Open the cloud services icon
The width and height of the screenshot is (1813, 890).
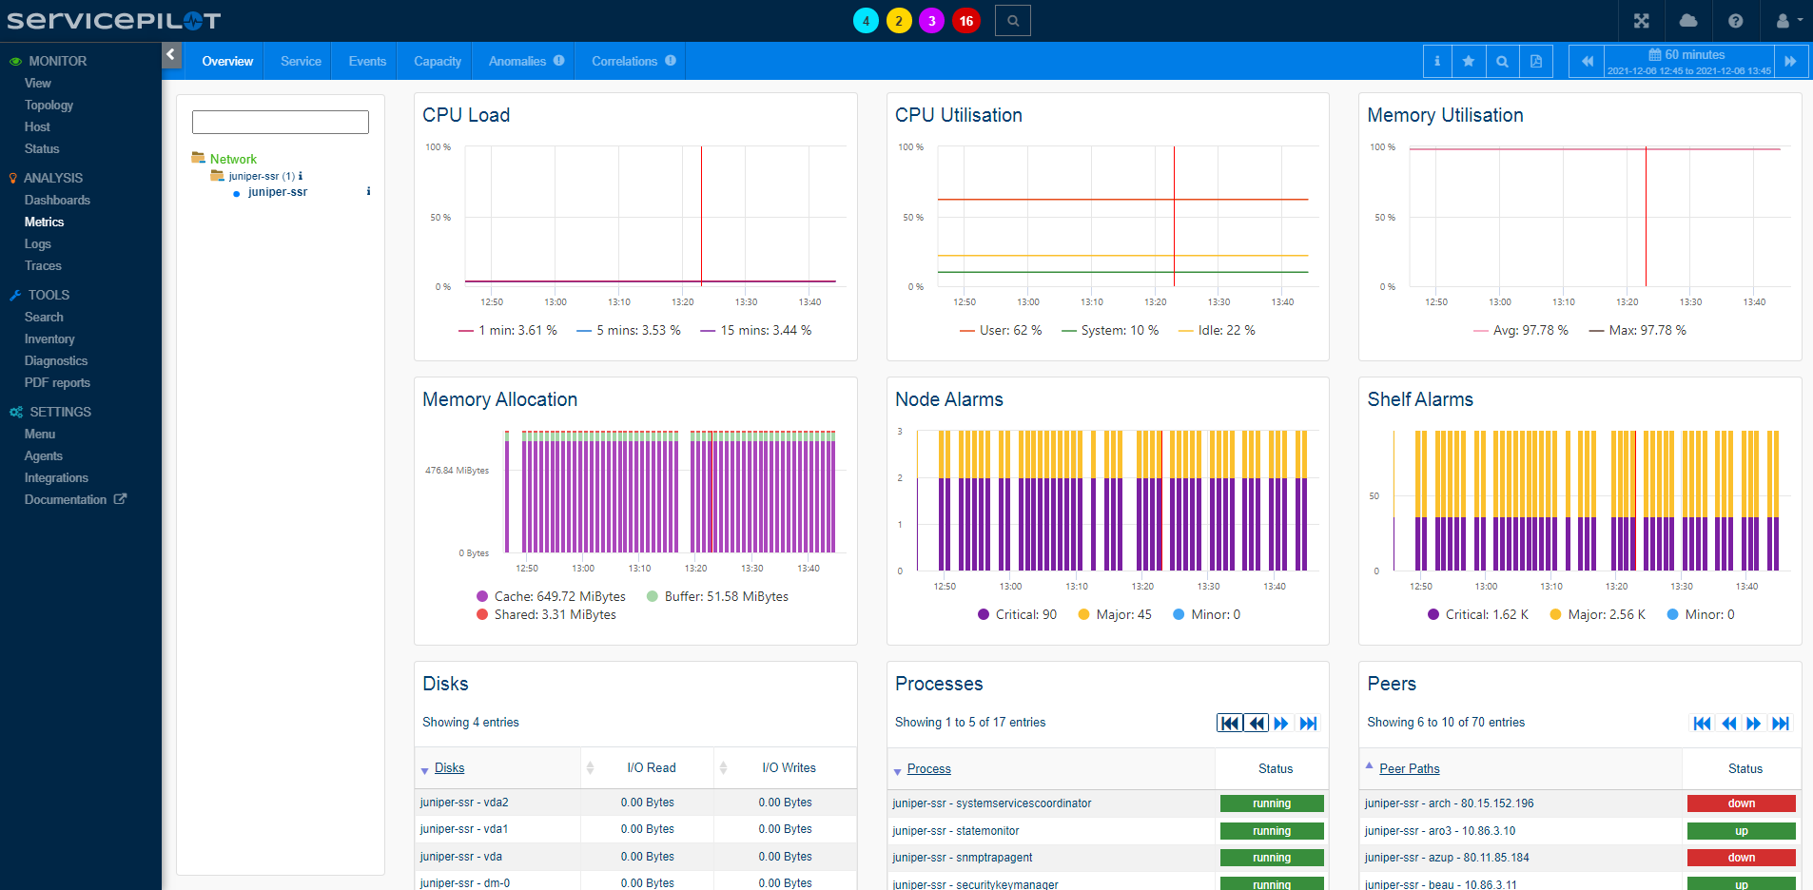[1688, 20]
